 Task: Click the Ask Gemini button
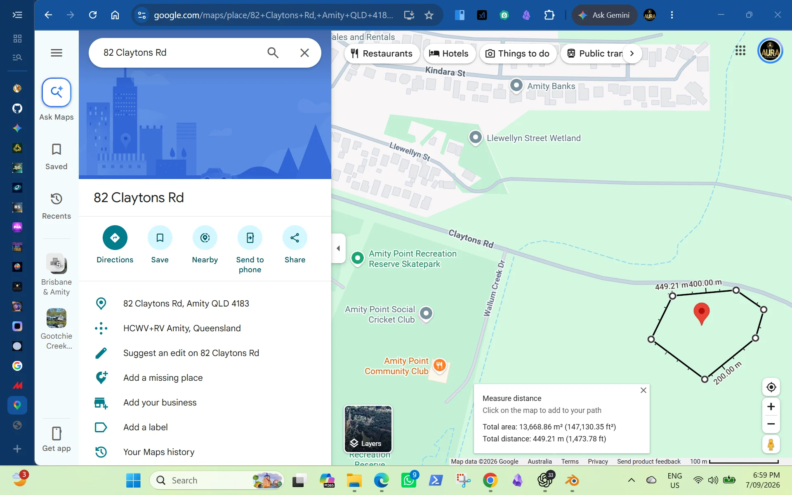click(604, 15)
